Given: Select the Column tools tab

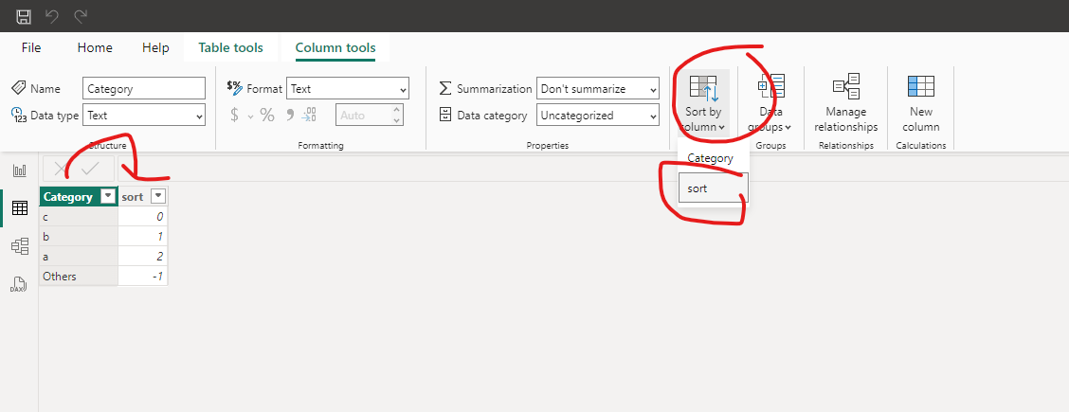Looking at the screenshot, I should (x=335, y=47).
